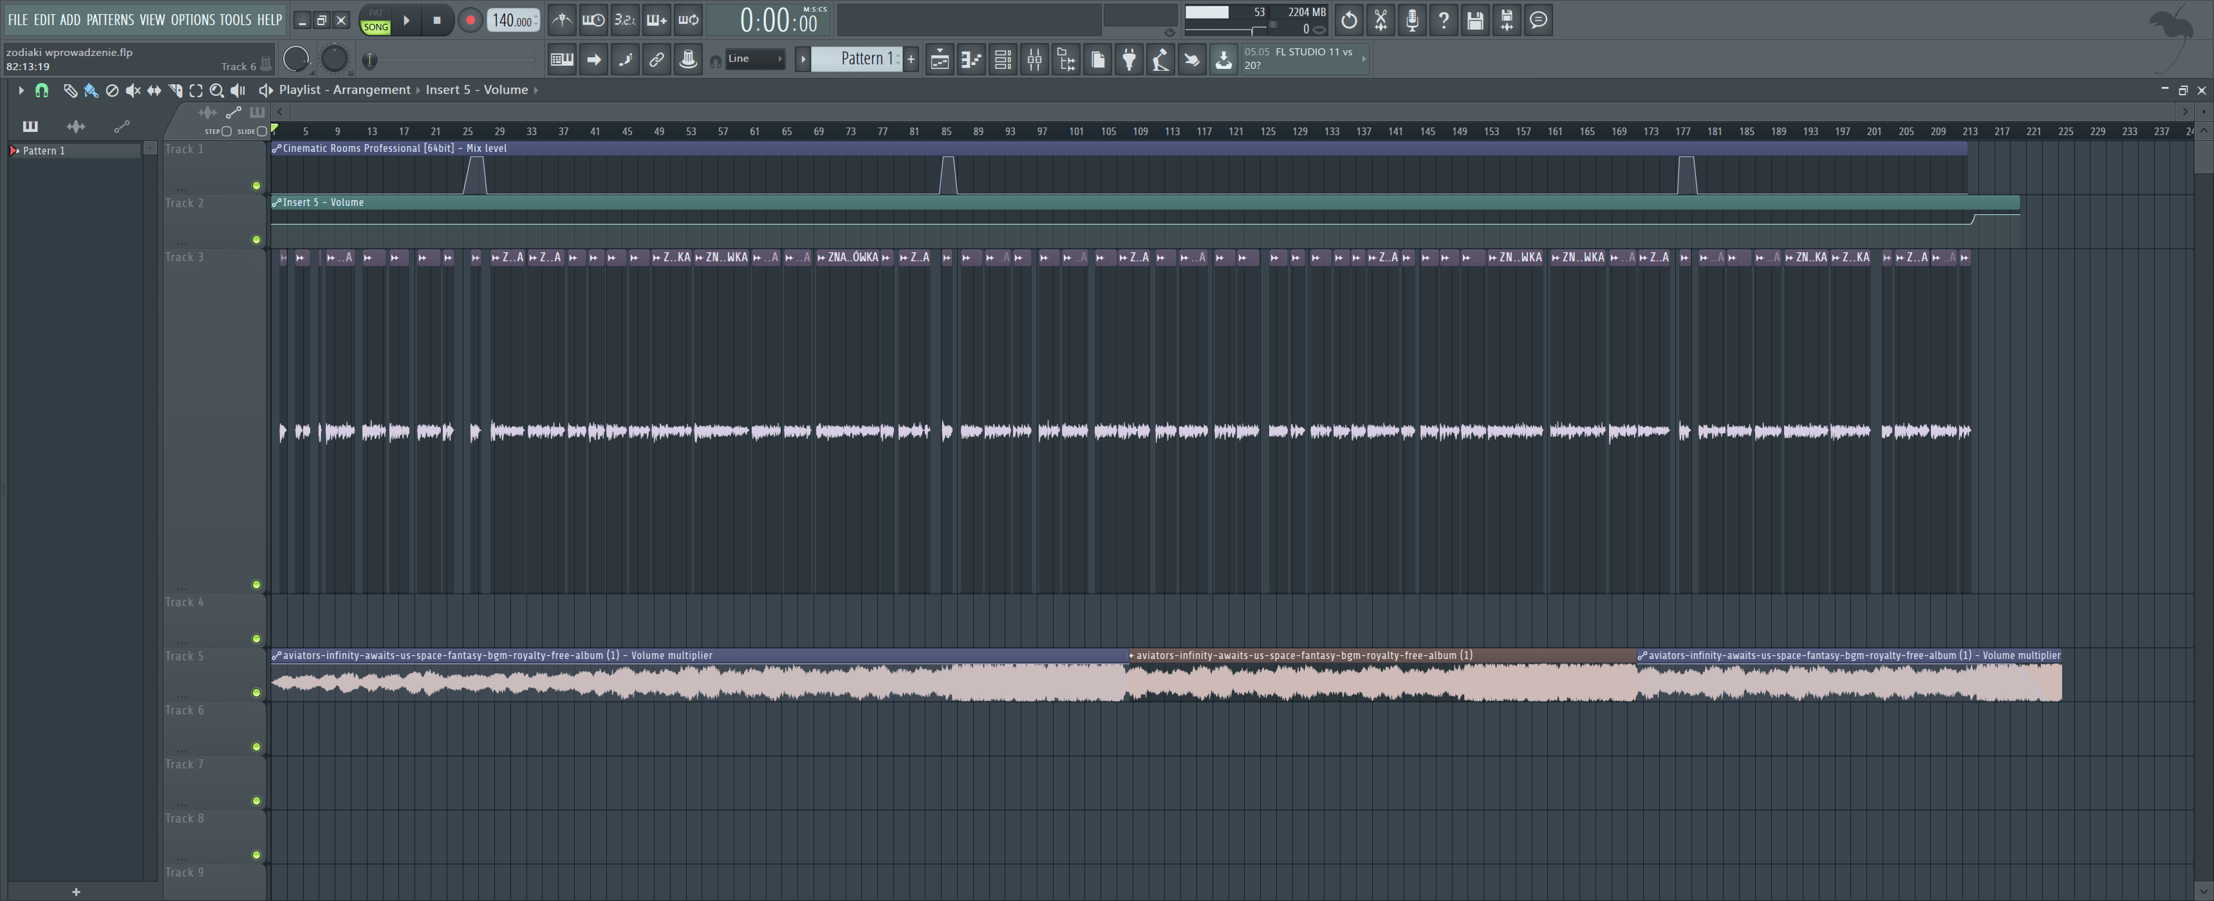Screen dimensions: 2214x901
Task: Select the Slice tool
Action: 175,90
